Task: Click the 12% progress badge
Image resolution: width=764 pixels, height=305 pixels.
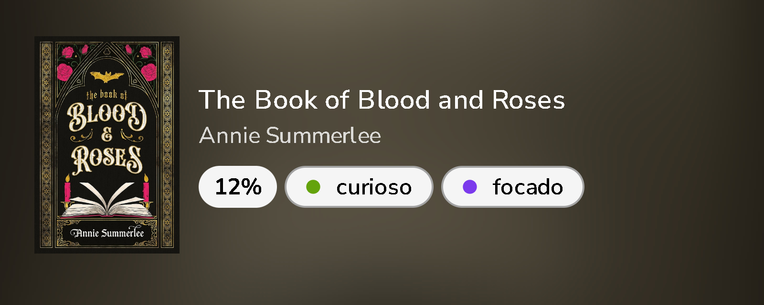Action: [238, 187]
